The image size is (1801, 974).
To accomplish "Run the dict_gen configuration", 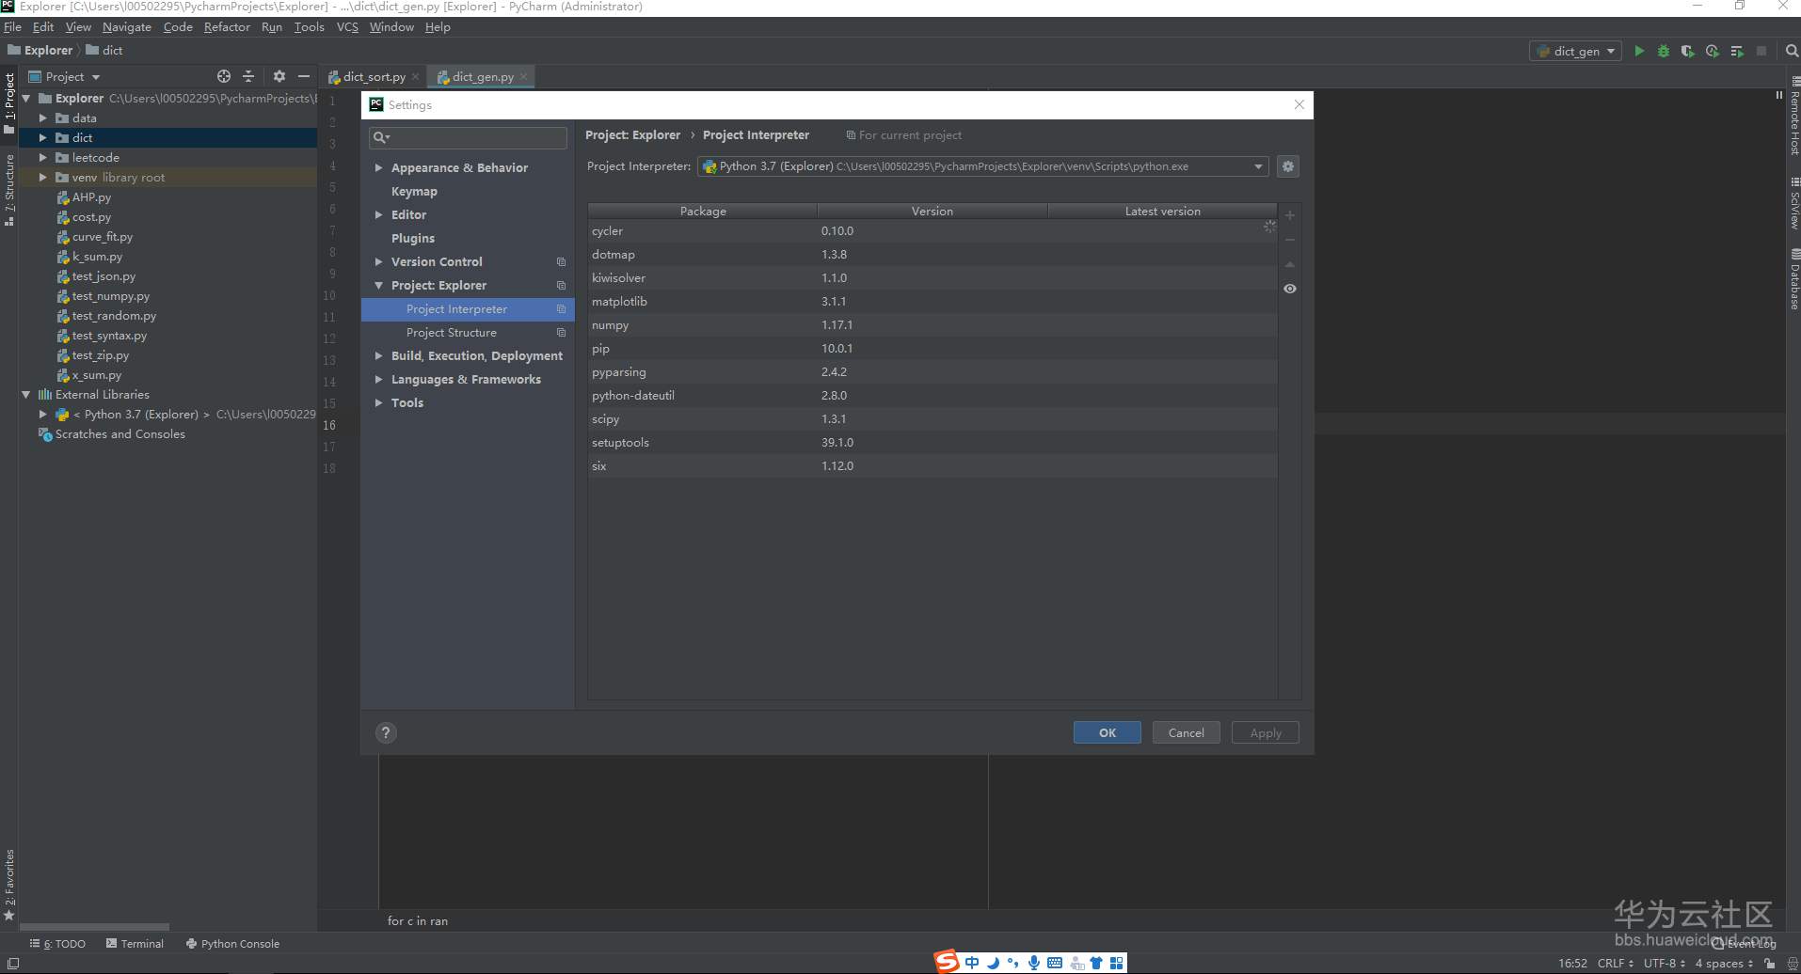I will [1639, 51].
